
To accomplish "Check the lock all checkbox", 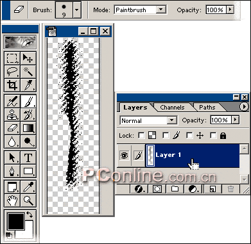I will pos(213,135).
